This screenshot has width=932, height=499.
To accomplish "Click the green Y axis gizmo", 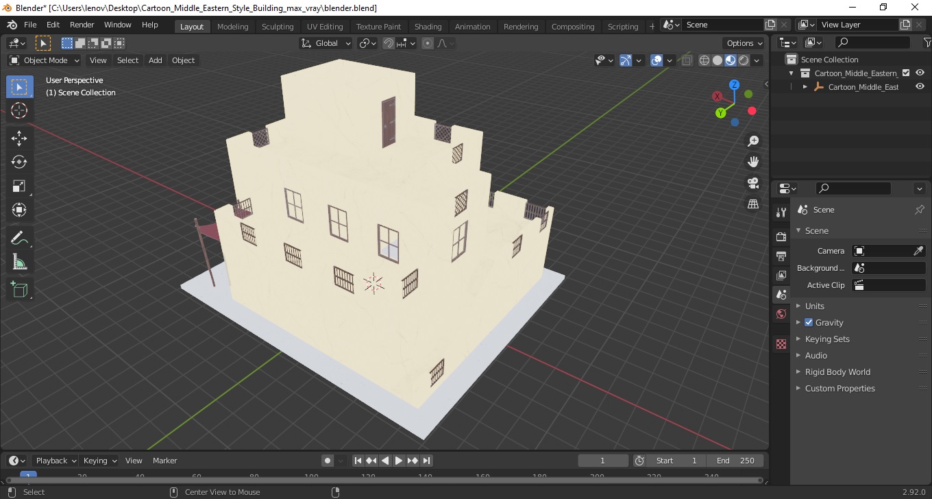I will tap(720, 112).
